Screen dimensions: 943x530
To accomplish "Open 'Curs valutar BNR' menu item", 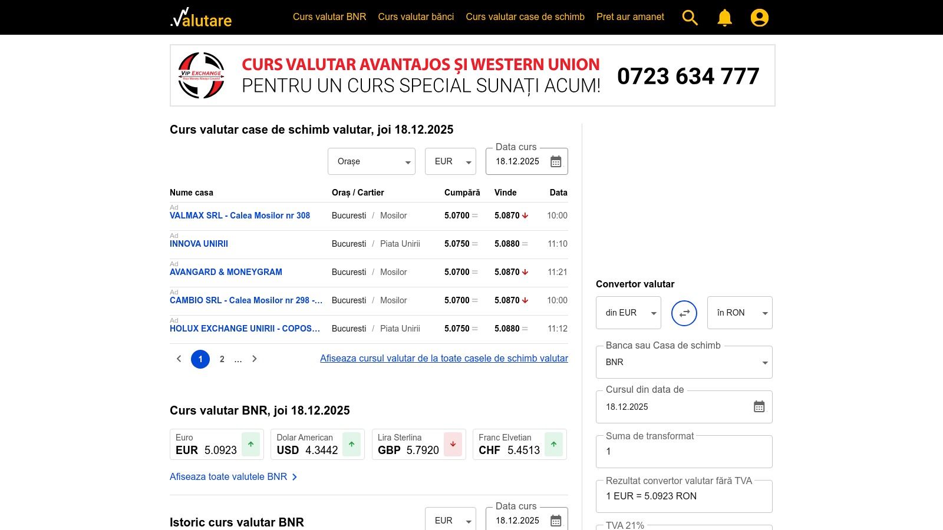I will [329, 17].
